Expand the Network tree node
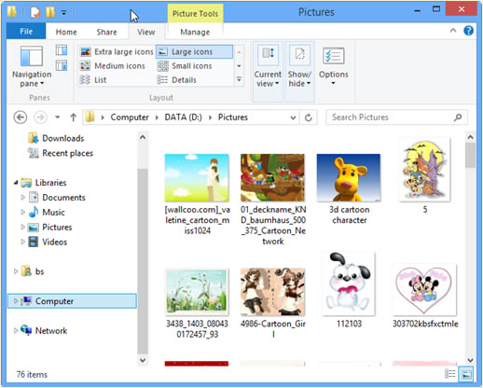 [x=16, y=331]
